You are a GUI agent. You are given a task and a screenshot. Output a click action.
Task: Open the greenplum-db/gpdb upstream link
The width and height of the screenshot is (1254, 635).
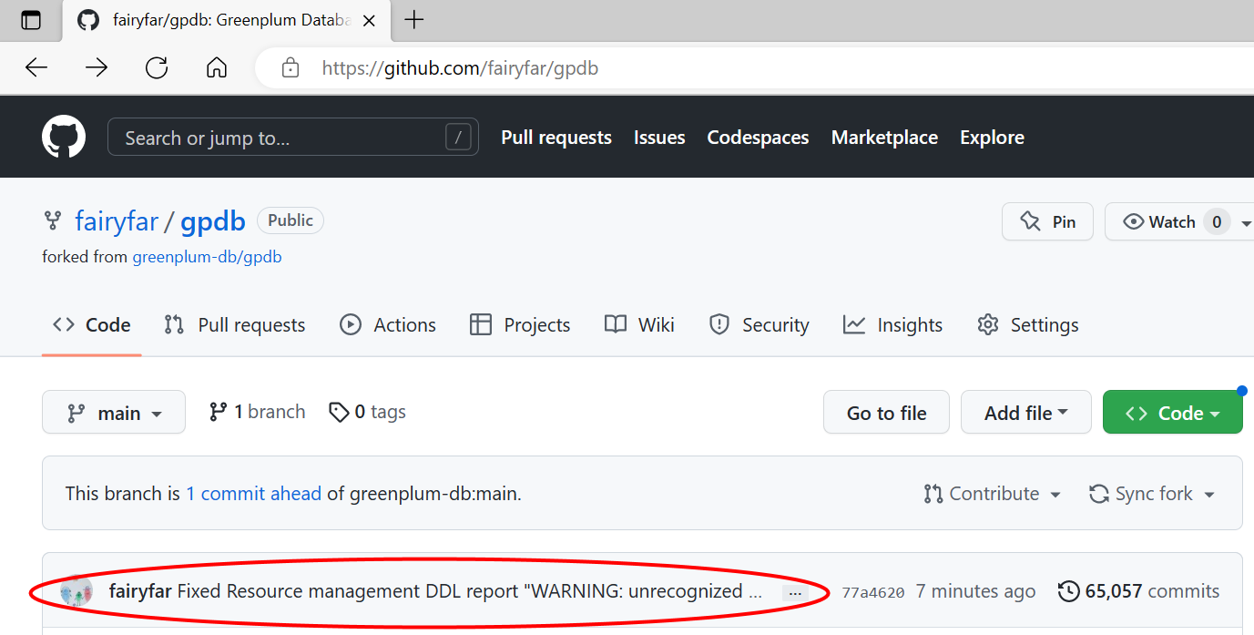coord(207,257)
